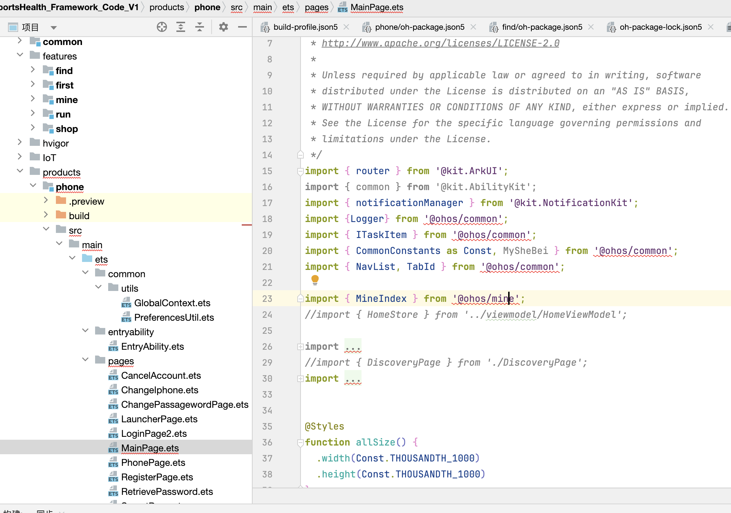The height and width of the screenshot is (513, 731).
Task: Click the project view icon beside 项目
Action: tap(13, 27)
